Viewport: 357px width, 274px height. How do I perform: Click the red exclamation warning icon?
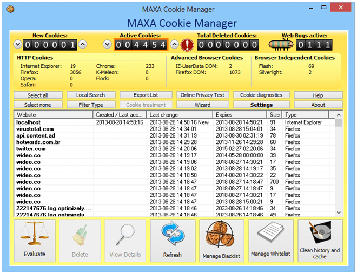click(x=187, y=45)
